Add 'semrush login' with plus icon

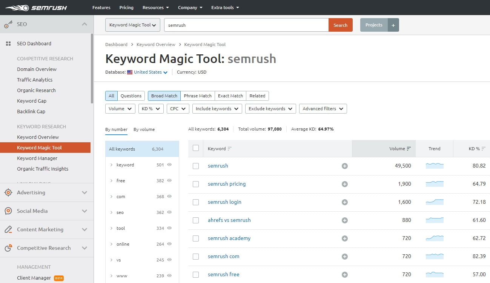click(x=344, y=202)
